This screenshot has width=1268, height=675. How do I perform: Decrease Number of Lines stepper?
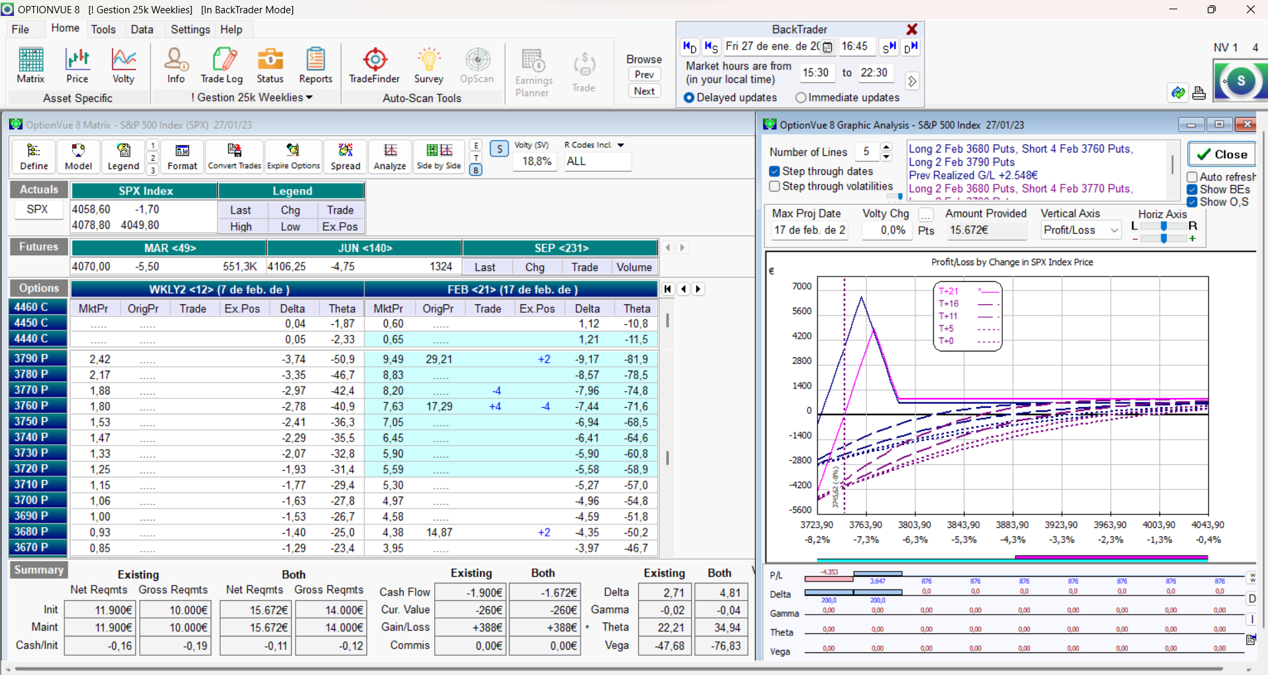tap(886, 157)
